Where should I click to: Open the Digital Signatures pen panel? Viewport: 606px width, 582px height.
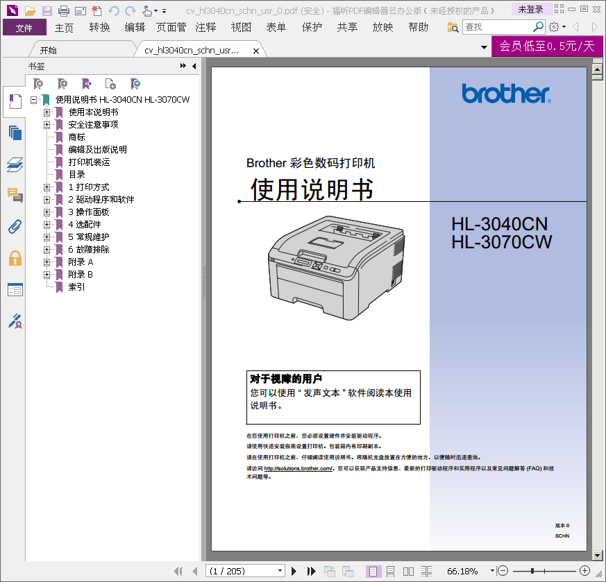point(15,321)
